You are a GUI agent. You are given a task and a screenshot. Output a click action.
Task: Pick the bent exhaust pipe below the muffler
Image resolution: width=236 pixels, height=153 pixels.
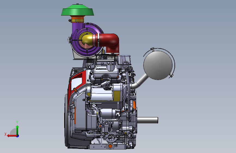click(139, 82)
